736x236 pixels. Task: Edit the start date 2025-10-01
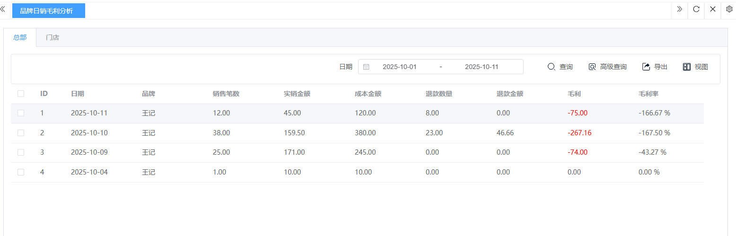399,67
